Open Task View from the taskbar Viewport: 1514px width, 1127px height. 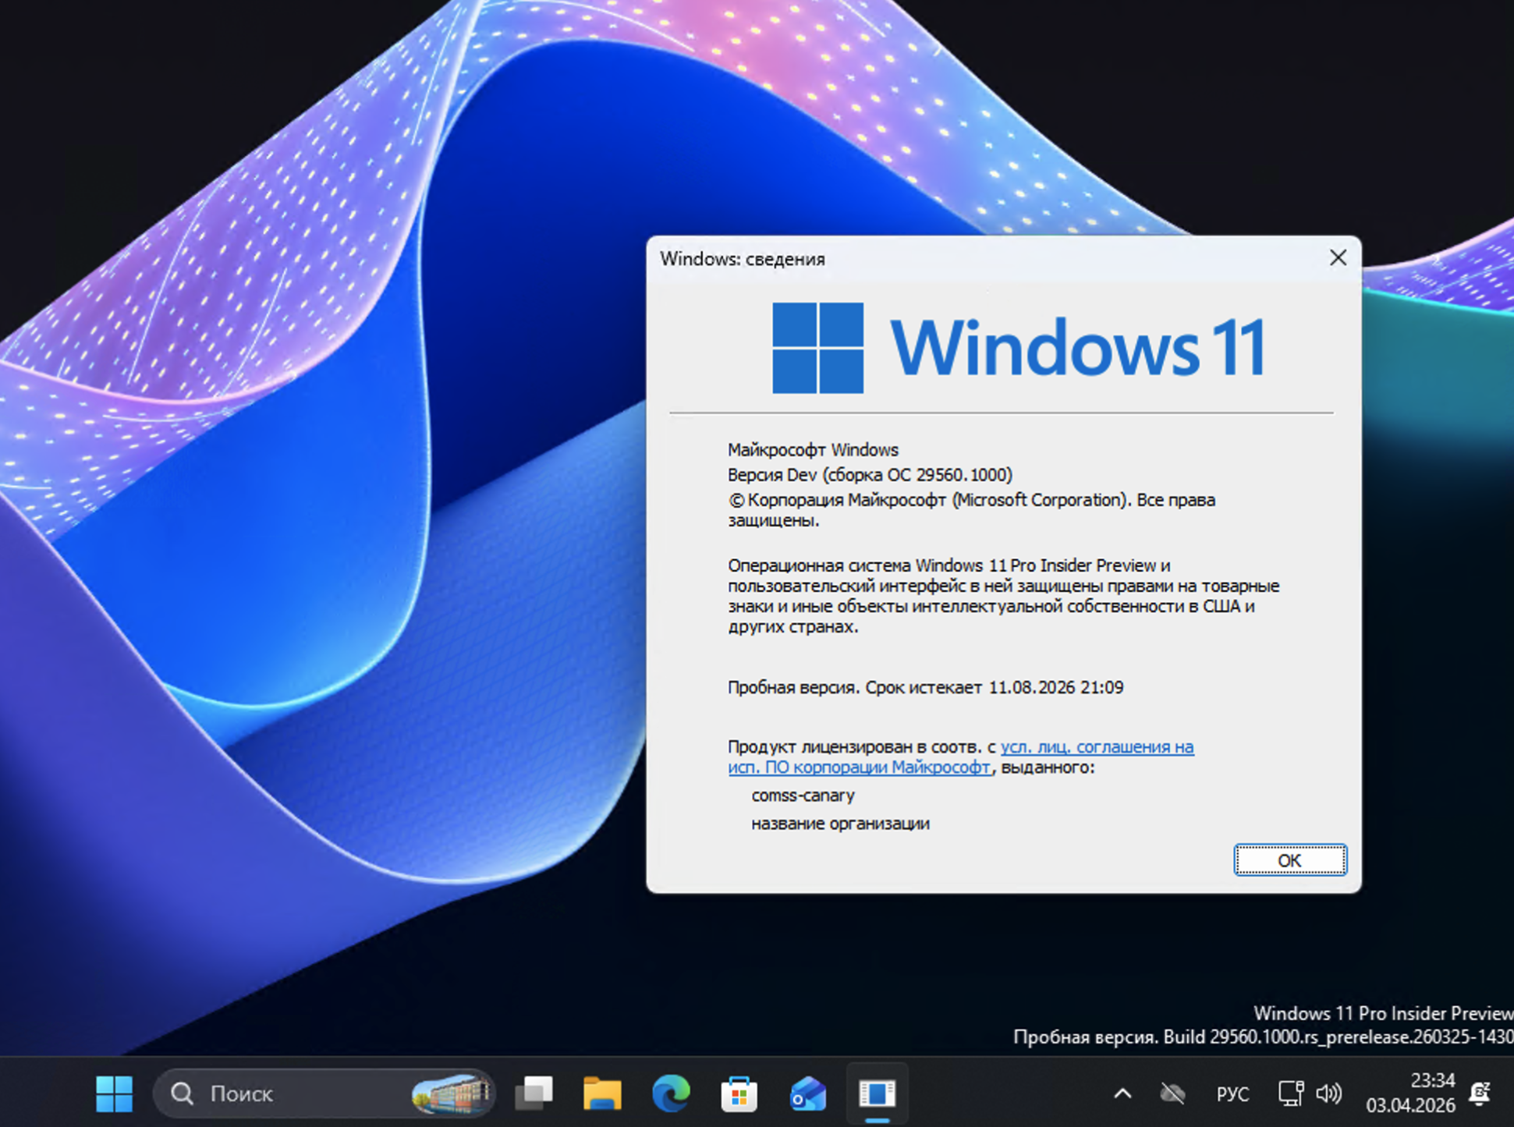click(534, 1093)
